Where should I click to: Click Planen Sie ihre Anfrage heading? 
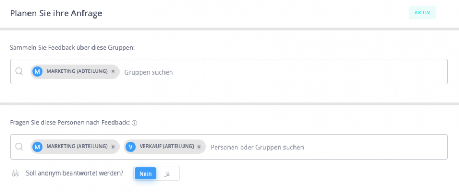click(56, 13)
